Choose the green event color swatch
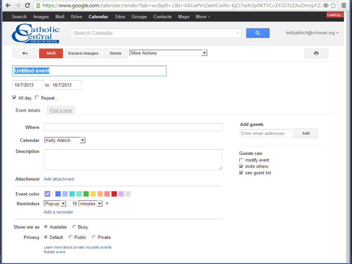 coord(86,194)
